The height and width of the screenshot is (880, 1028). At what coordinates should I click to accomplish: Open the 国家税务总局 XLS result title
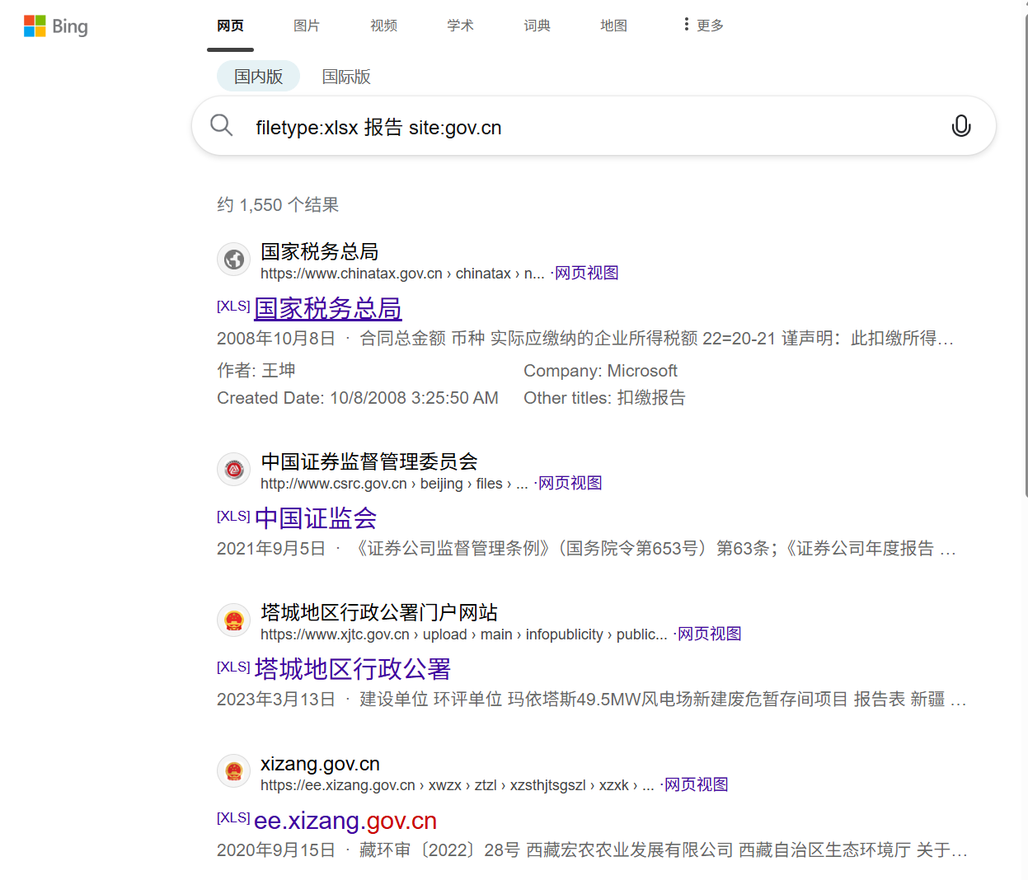click(327, 308)
